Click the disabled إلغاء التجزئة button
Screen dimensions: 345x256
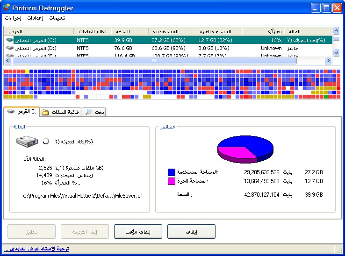[x=85, y=232]
